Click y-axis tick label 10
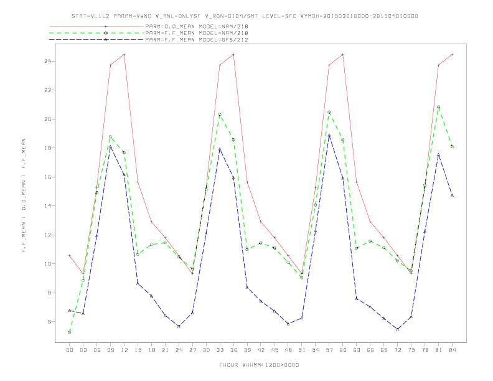 click(48, 264)
